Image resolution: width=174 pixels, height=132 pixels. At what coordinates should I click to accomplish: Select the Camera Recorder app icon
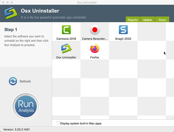(95, 30)
